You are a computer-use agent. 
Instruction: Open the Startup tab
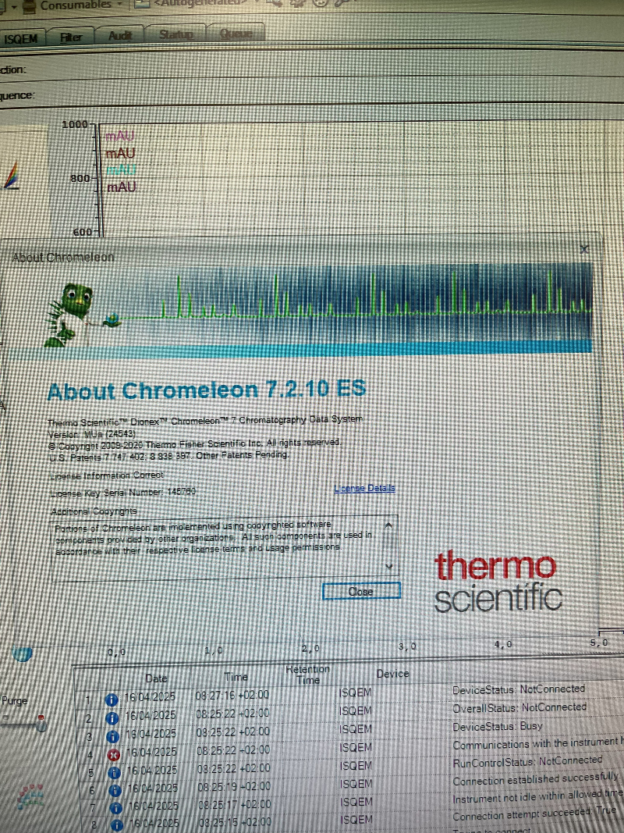tap(176, 34)
